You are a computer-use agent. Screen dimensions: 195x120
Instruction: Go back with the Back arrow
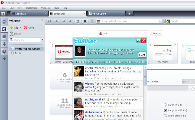57,21
